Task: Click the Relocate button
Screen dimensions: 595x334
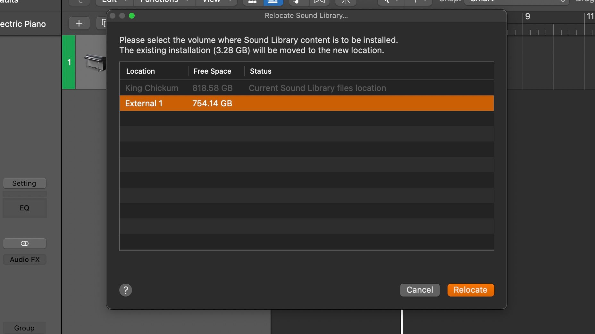Action: pyautogui.click(x=470, y=290)
